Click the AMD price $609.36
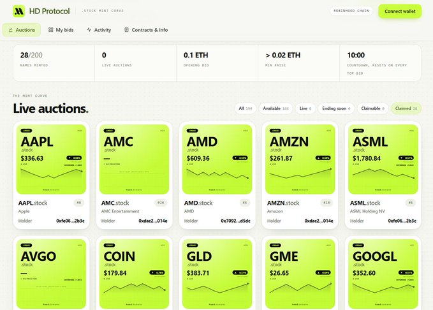 198,158
